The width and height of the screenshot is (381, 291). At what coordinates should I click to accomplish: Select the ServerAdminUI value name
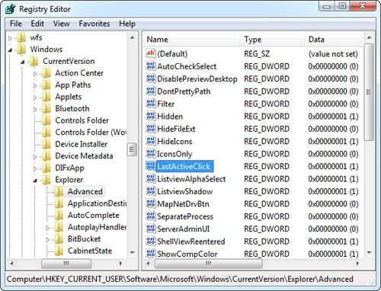(x=184, y=229)
